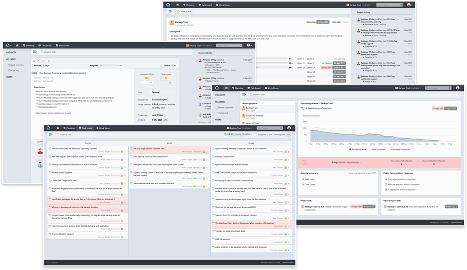Select the 'Assigned to me' filter on the task board
The image size is (467, 270).
[265, 134]
